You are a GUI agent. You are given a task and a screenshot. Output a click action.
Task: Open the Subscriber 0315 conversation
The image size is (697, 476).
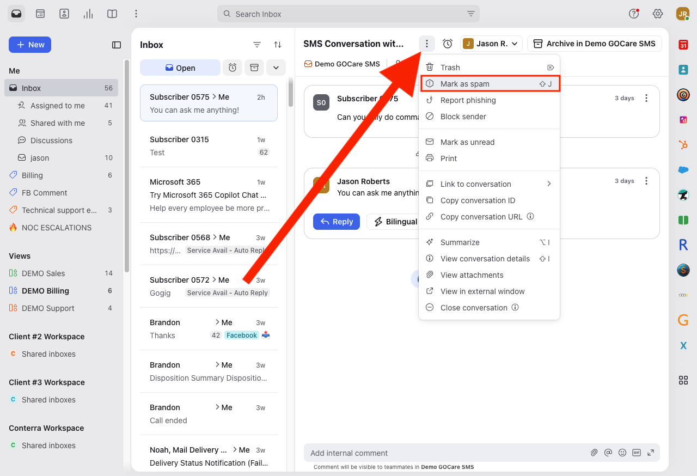209,146
